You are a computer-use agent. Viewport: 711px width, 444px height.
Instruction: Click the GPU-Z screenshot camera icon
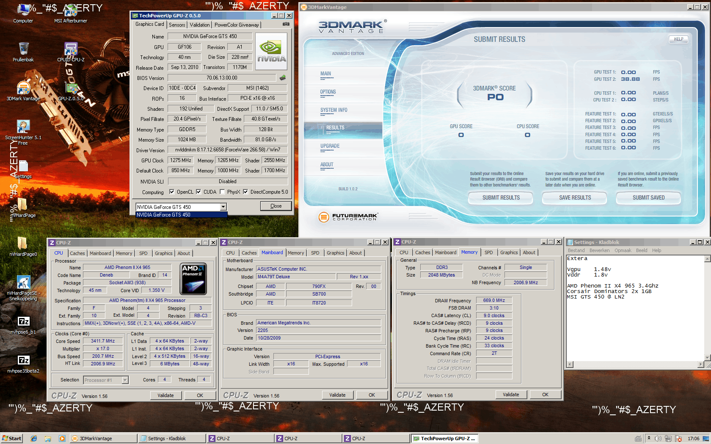tap(286, 25)
